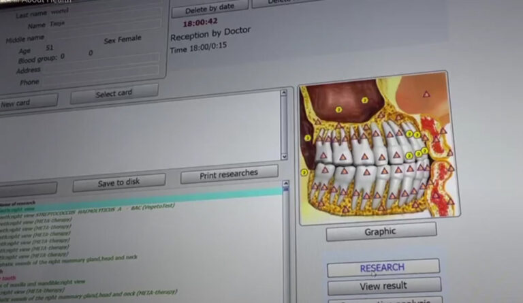Open the teeth diagram thumbnail
The width and height of the screenshot is (523, 303).
(x=377, y=148)
